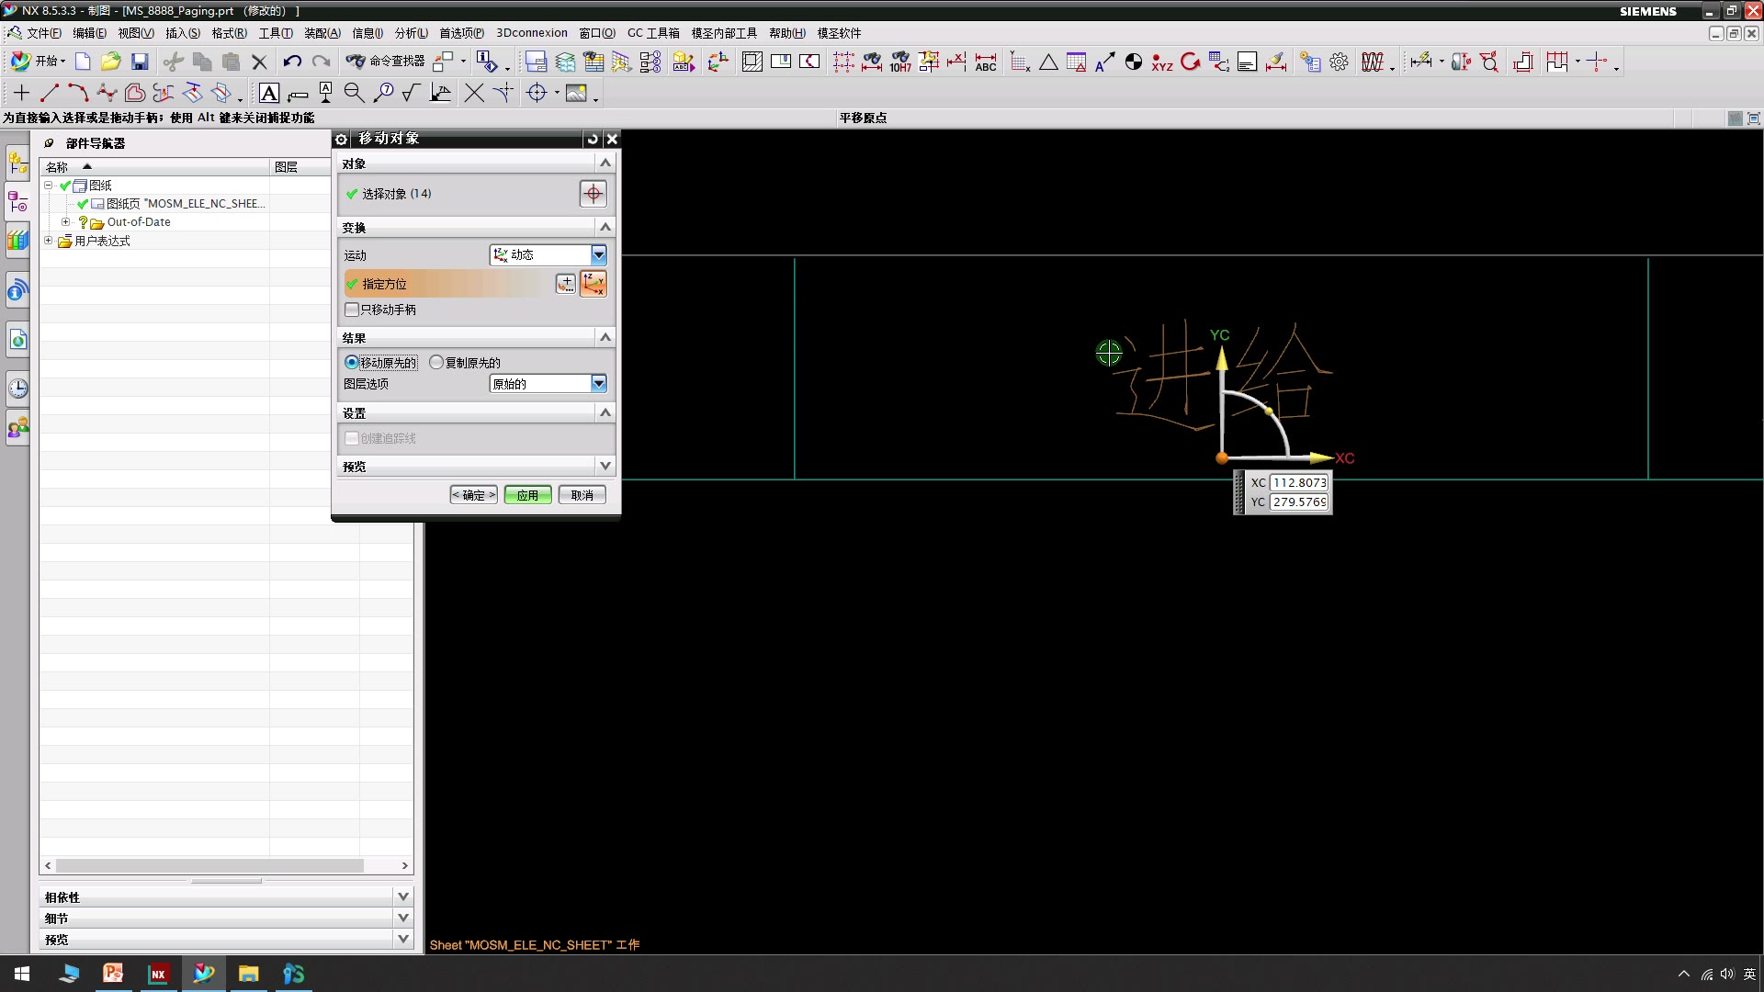Select the 移动原先的 radio button

click(351, 363)
